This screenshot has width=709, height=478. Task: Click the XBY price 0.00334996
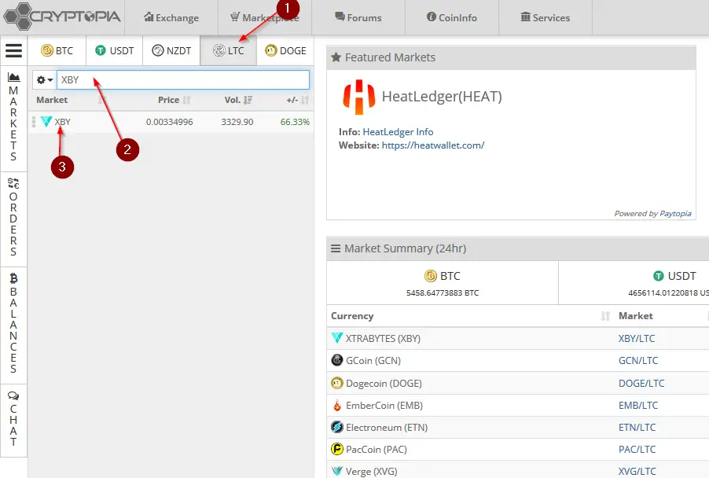170,122
